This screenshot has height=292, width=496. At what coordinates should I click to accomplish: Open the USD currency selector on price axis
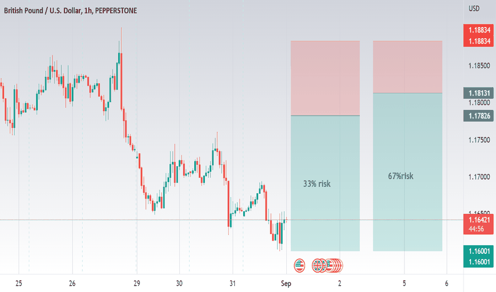474,8
